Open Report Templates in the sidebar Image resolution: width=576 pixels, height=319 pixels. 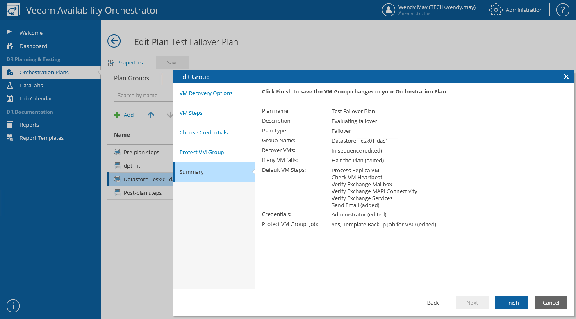[x=41, y=138]
